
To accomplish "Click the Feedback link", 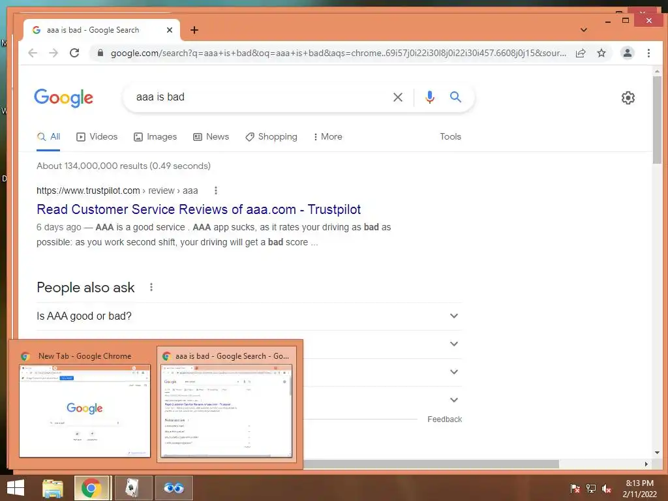I will [444, 419].
